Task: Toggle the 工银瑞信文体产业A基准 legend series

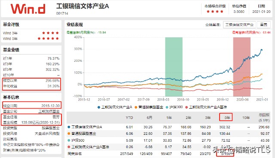Action: pos(206,107)
